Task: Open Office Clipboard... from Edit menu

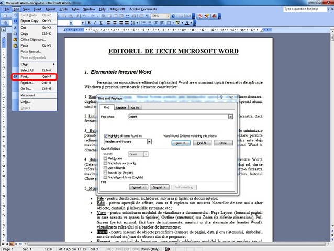Action: 35,40
